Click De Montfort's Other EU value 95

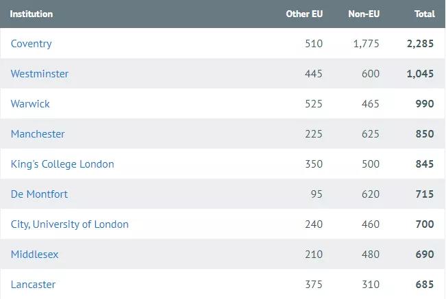click(316, 194)
